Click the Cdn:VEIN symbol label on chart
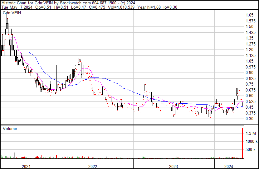The width and height of the screenshot is (259, 169). click(x=11, y=13)
